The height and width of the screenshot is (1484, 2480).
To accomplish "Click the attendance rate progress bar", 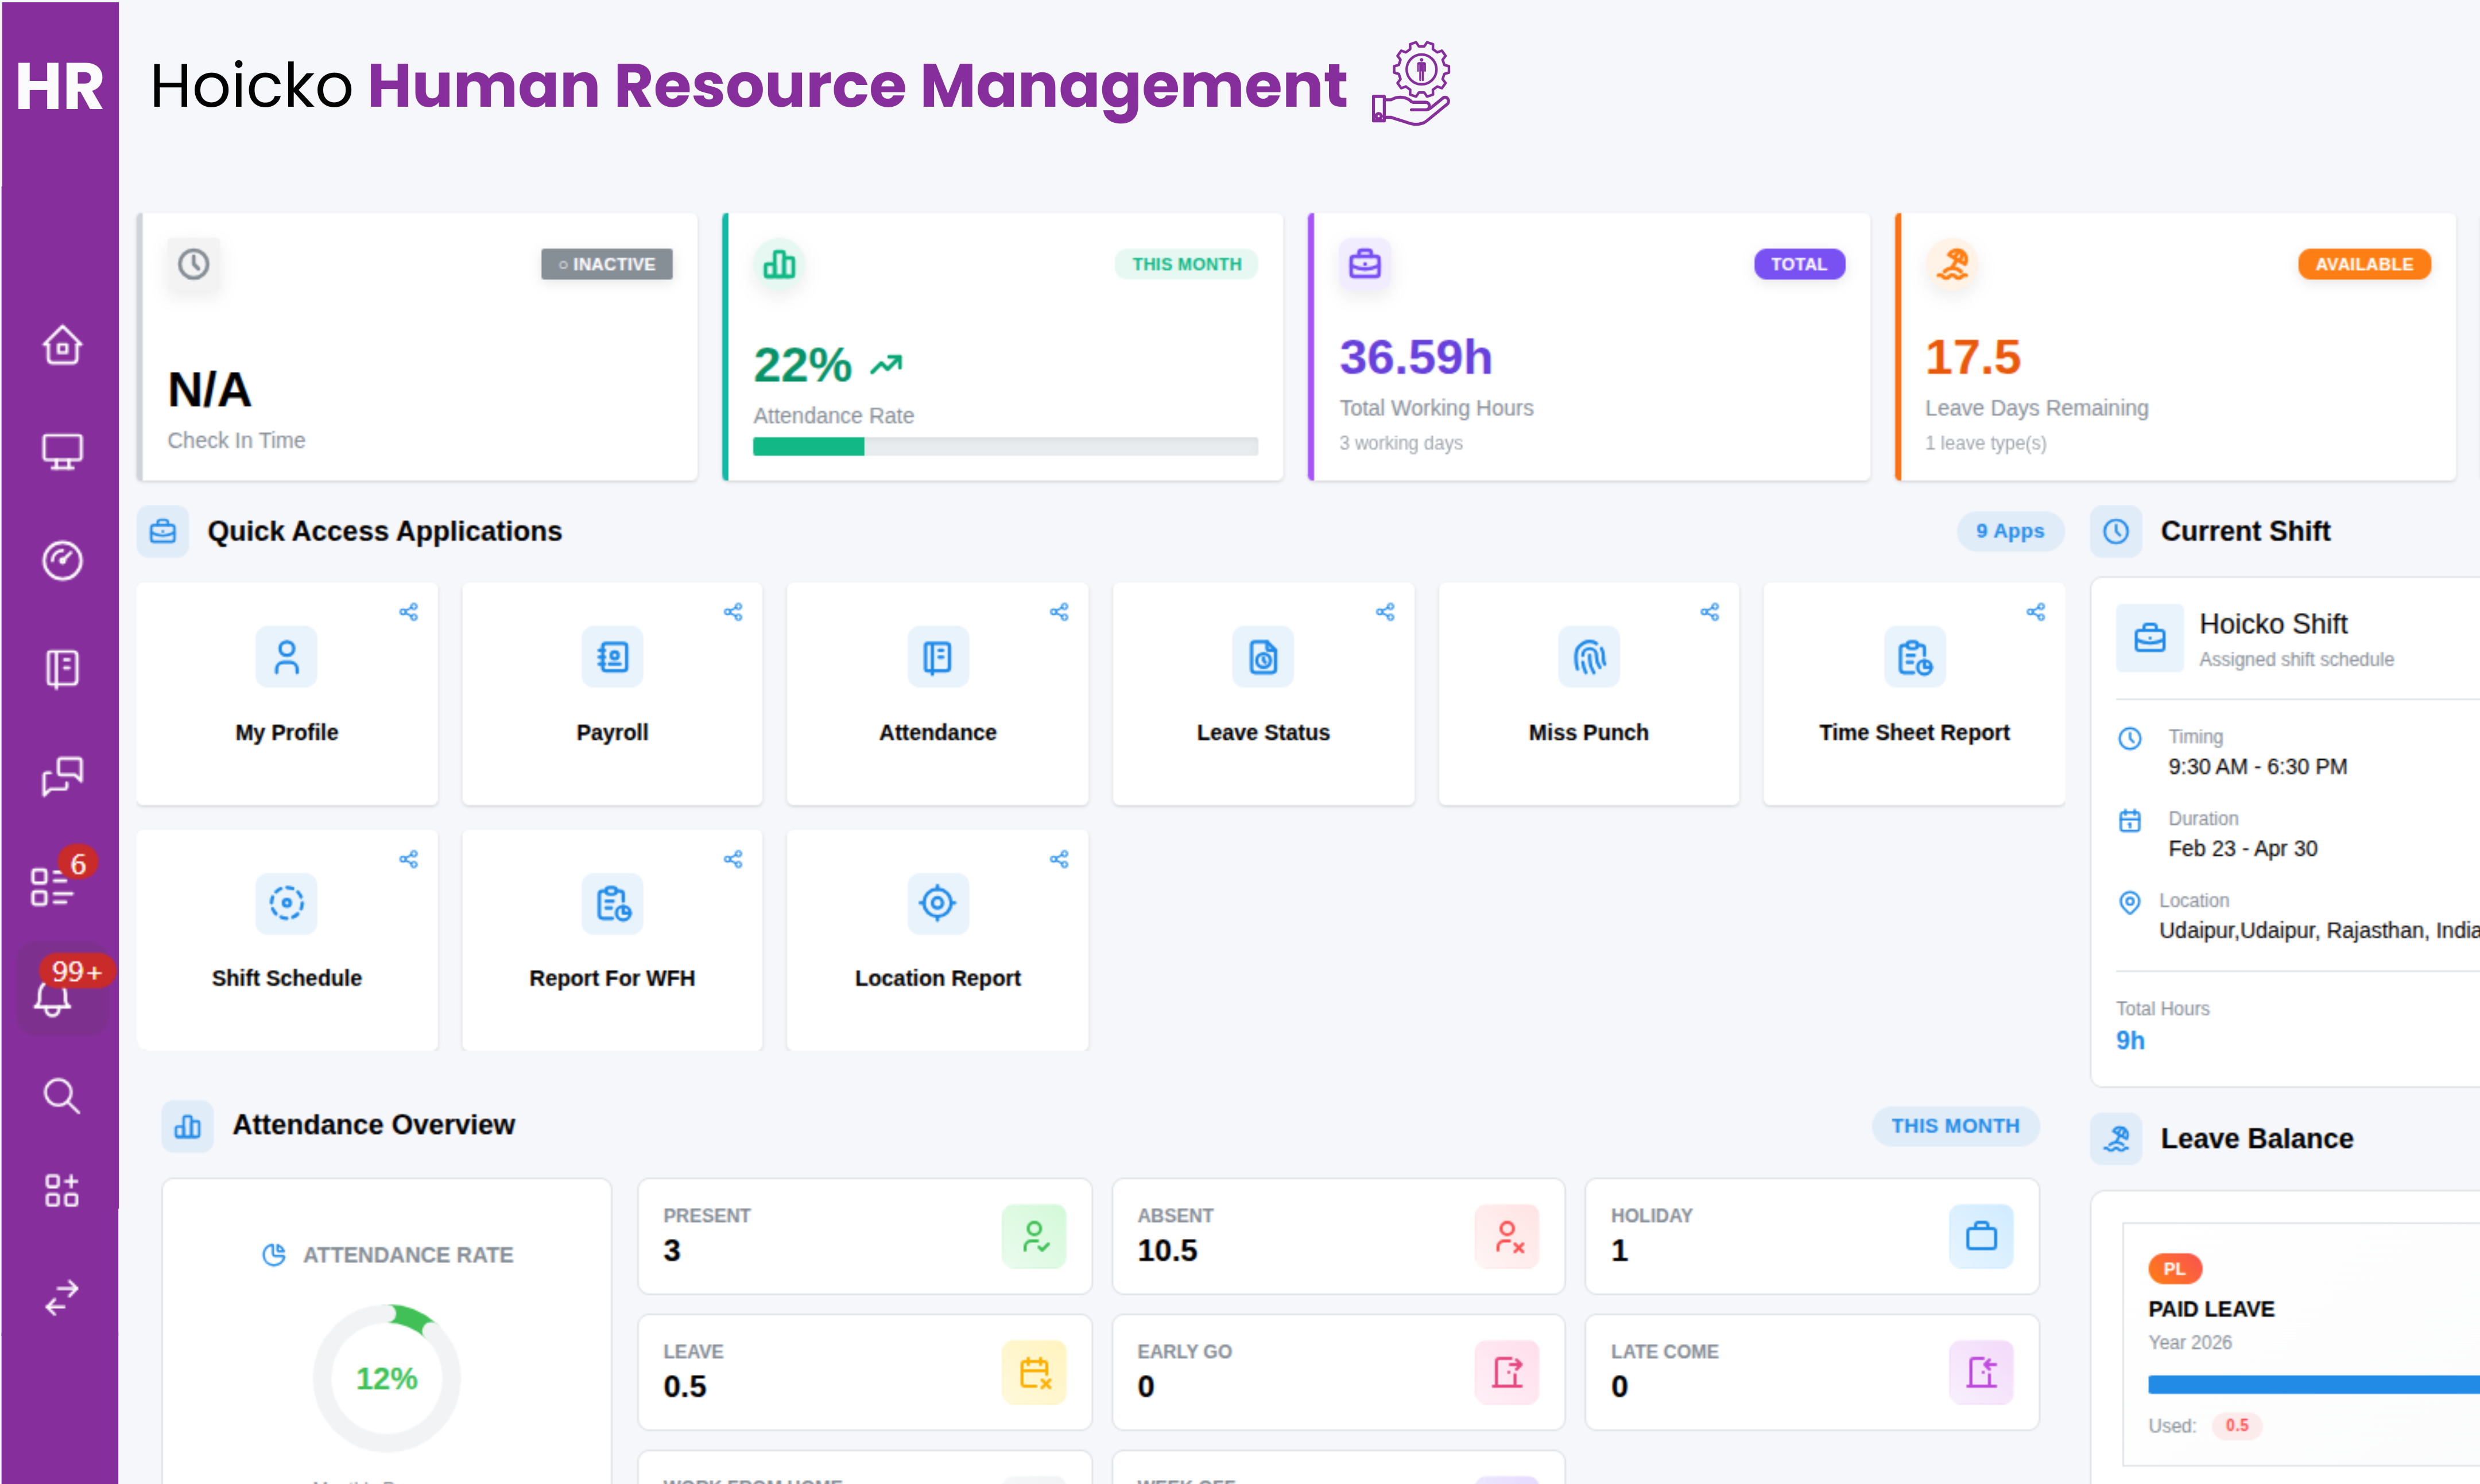I will pos(1005,447).
